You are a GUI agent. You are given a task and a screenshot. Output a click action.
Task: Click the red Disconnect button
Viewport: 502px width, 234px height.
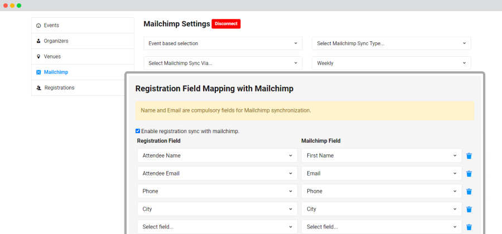(x=226, y=24)
